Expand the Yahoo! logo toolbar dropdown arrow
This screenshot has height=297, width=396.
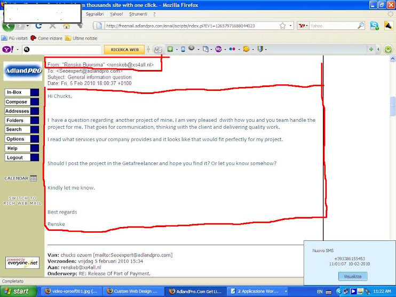coord(18,50)
